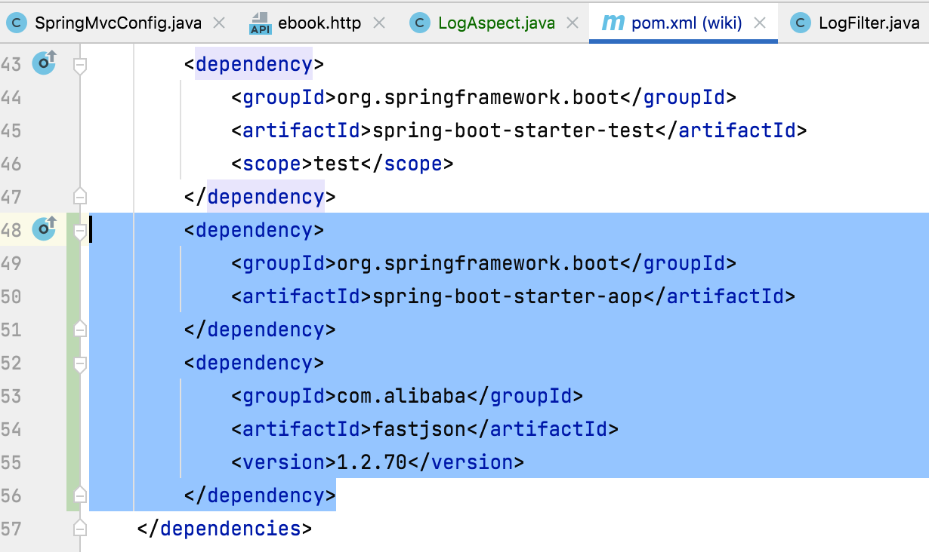Viewport: 929px width, 552px height.
Task: Close the ebook.http tab
Action: click(x=379, y=23)
